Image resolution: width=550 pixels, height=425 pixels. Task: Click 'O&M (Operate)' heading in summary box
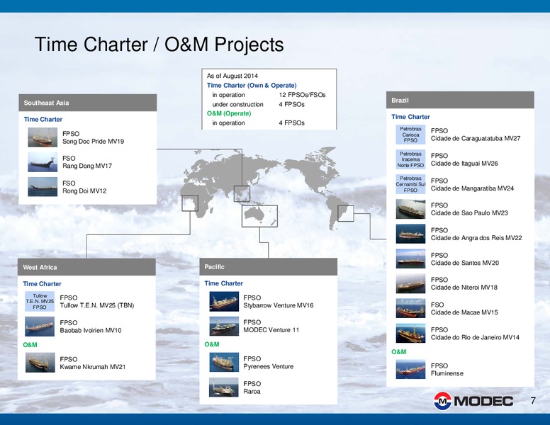[229, 113]
